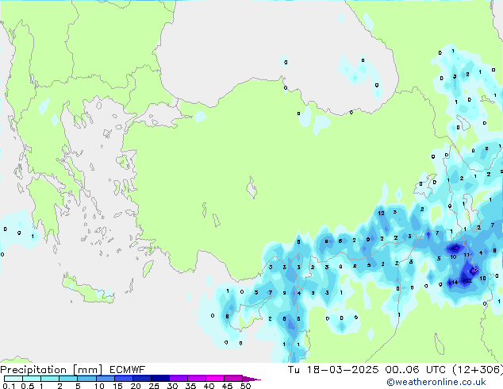Click the legend label "45"
The height and width of the screenshot is (389, 503).
coord(227,386)
